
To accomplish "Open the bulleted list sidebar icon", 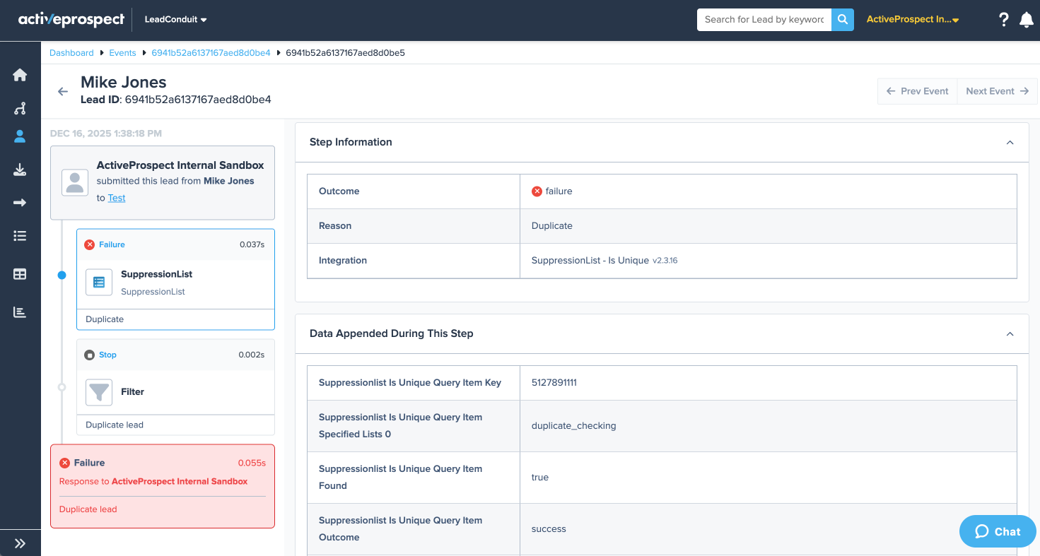I will tap(20, 236).
